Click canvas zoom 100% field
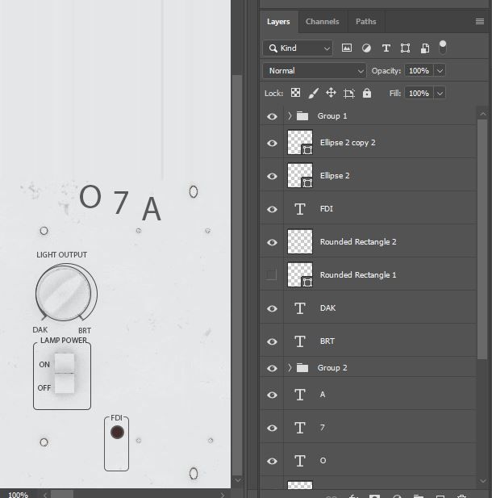 pyautogui.click(x=18, y=495)
